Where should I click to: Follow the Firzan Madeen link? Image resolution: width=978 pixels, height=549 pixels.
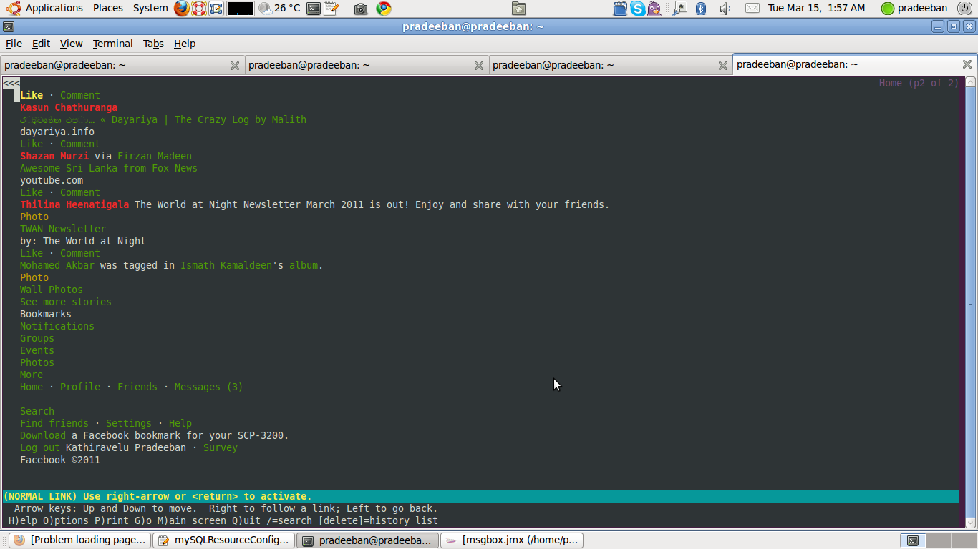pyautogui.click(x=155, y=156)
